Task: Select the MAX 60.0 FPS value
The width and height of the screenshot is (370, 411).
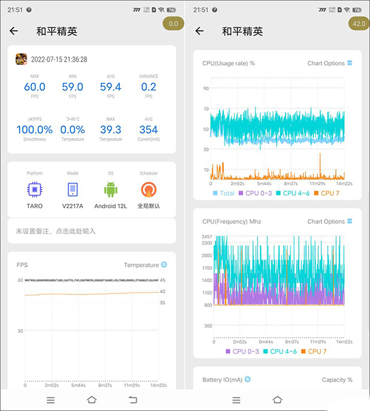Action: (35, 87)
